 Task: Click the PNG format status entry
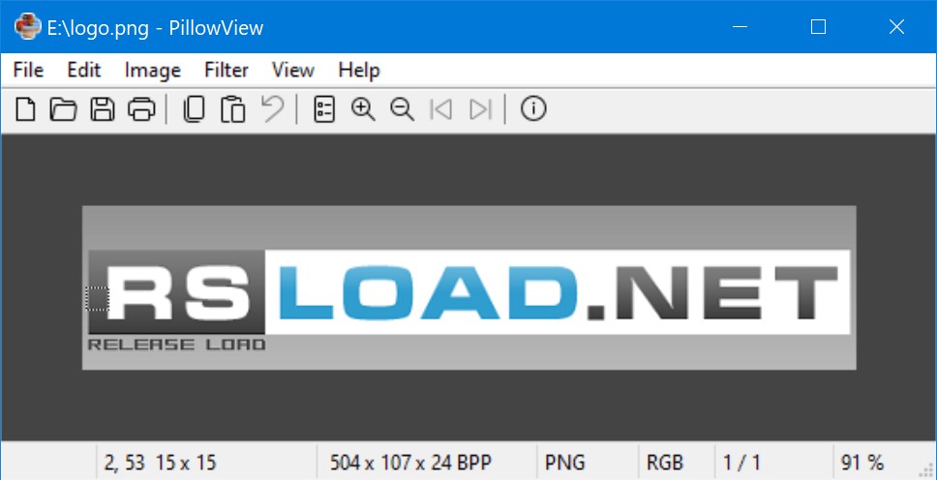point(565,462)
